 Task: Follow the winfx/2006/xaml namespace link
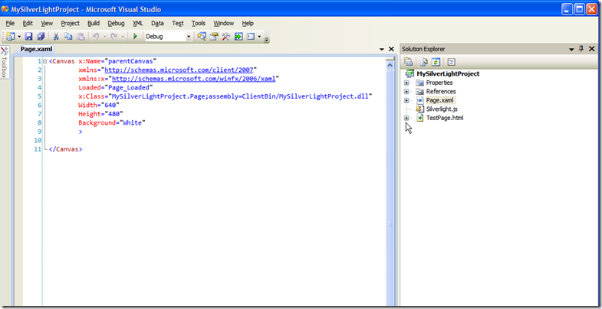coord(193,79)
